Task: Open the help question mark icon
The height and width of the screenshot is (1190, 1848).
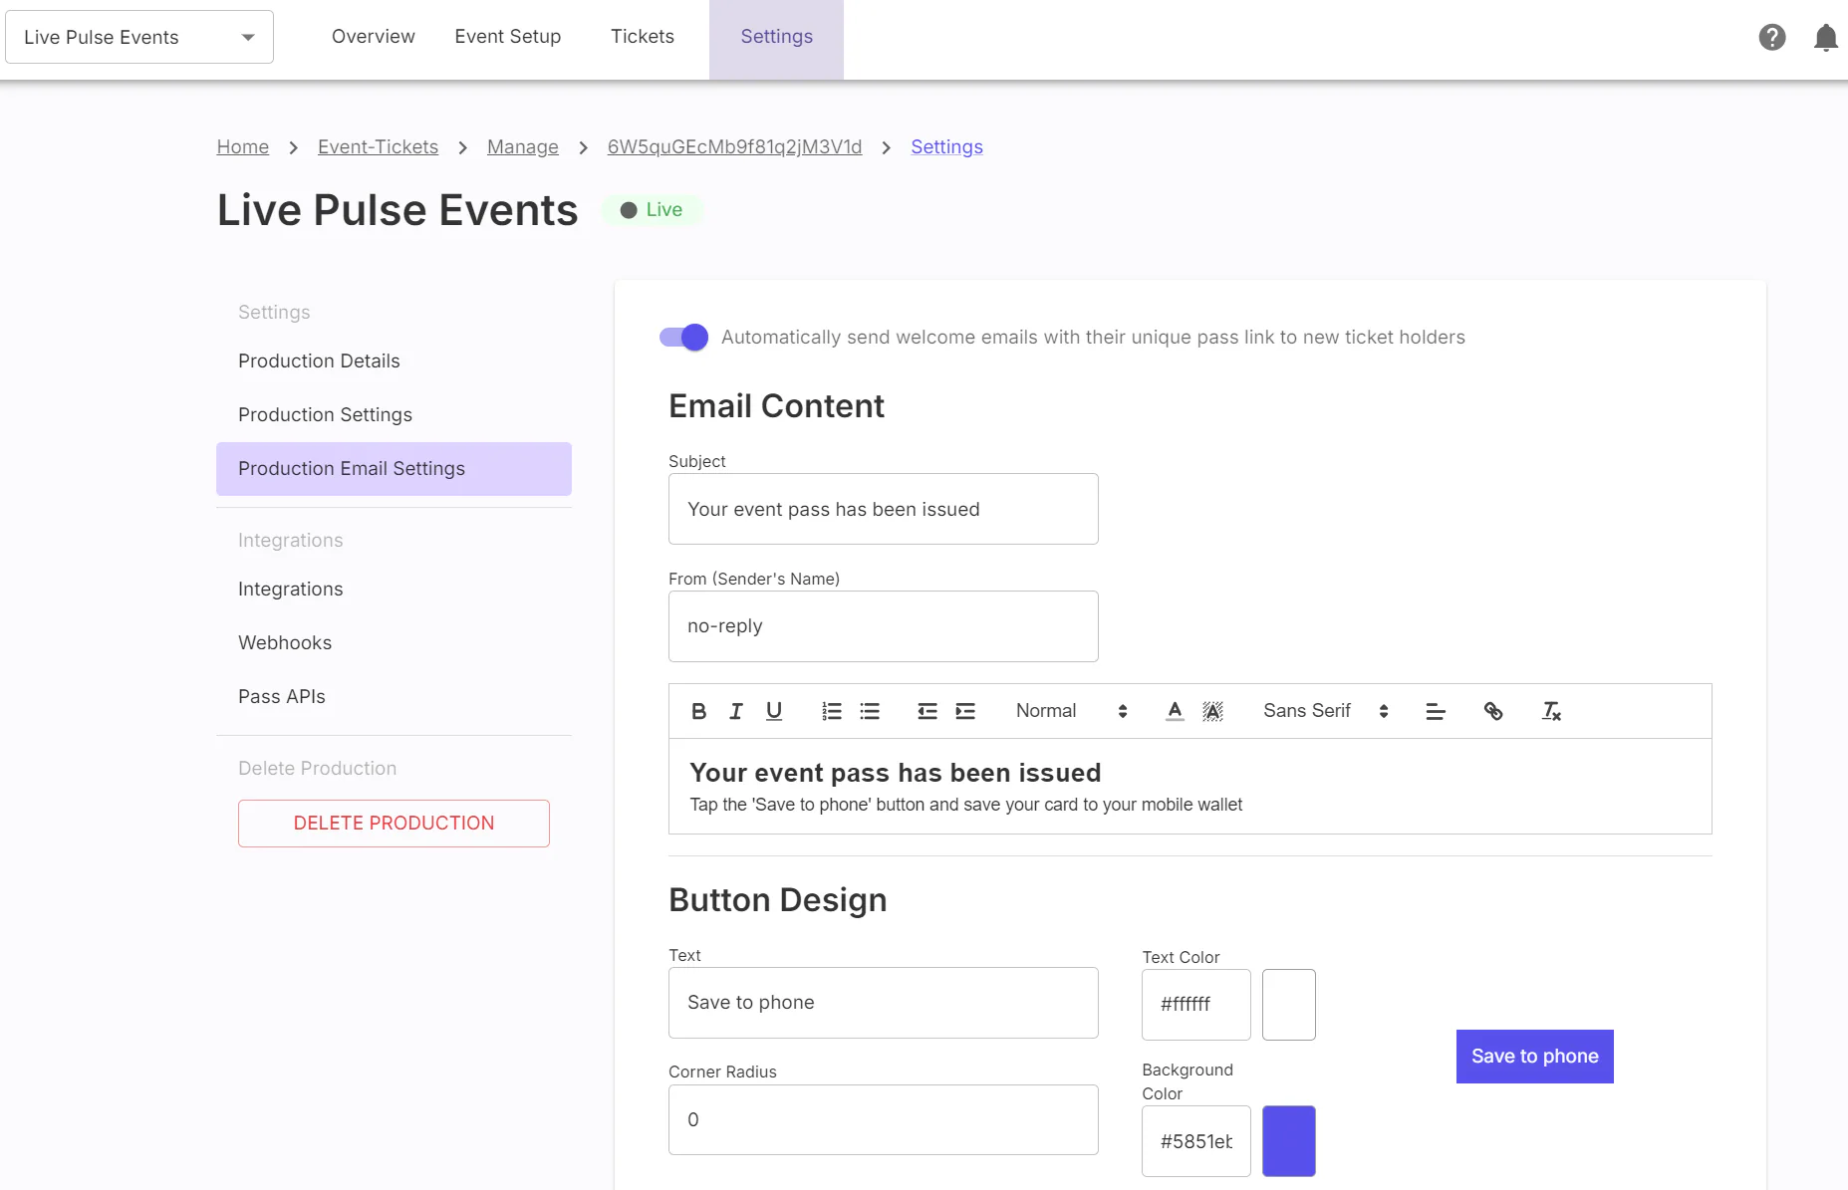Action: click(1772, 38)
